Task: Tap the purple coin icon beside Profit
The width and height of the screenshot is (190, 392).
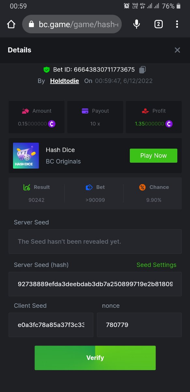Action: point(169,124)
